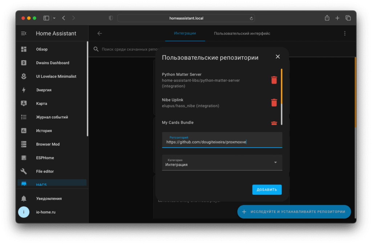Click the ДОБАВИТЬ button
Viewport: 372px width, 244px height.
point(267,190)
